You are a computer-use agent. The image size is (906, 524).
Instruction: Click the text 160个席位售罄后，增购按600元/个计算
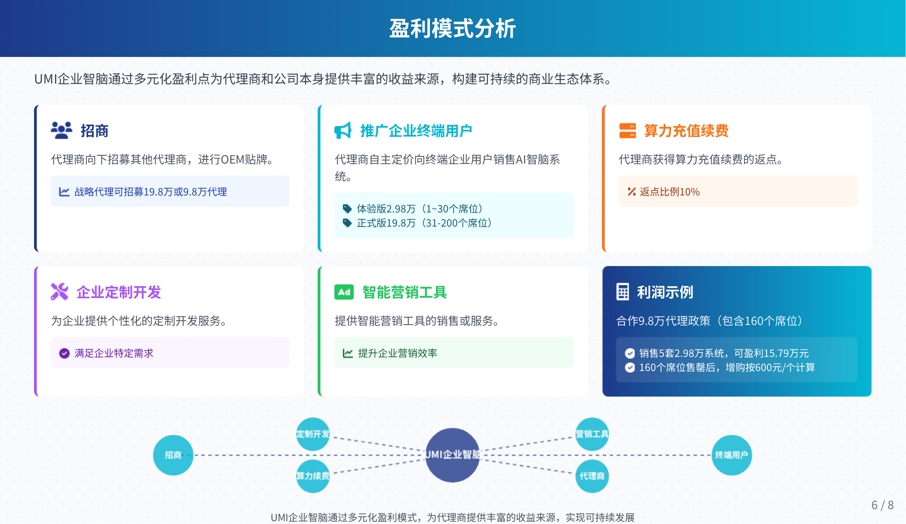pyautogui.click(x=727, y=368)
